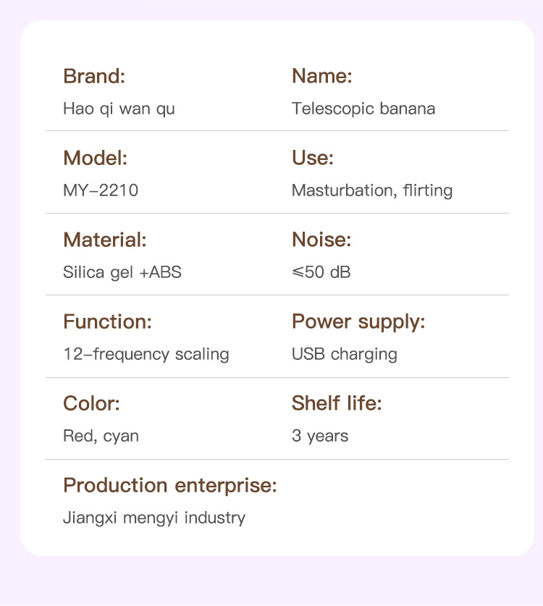Click the Material heading label

(104, 240)
